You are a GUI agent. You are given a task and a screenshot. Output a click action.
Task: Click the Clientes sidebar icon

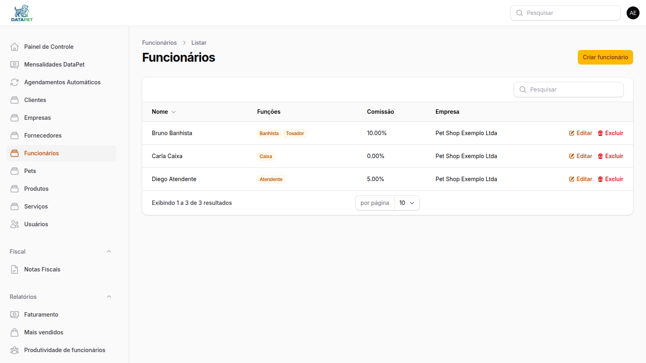tap(15, 100)
